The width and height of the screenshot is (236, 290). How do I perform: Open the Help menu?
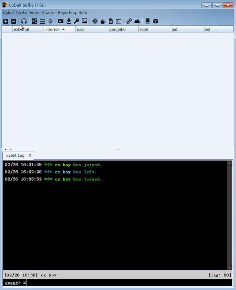click(x=83, y=13)
